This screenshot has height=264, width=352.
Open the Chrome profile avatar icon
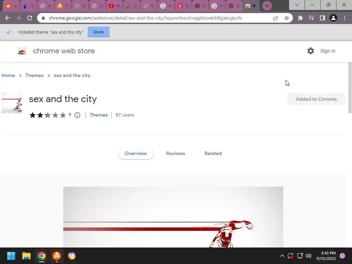point(333,18)
